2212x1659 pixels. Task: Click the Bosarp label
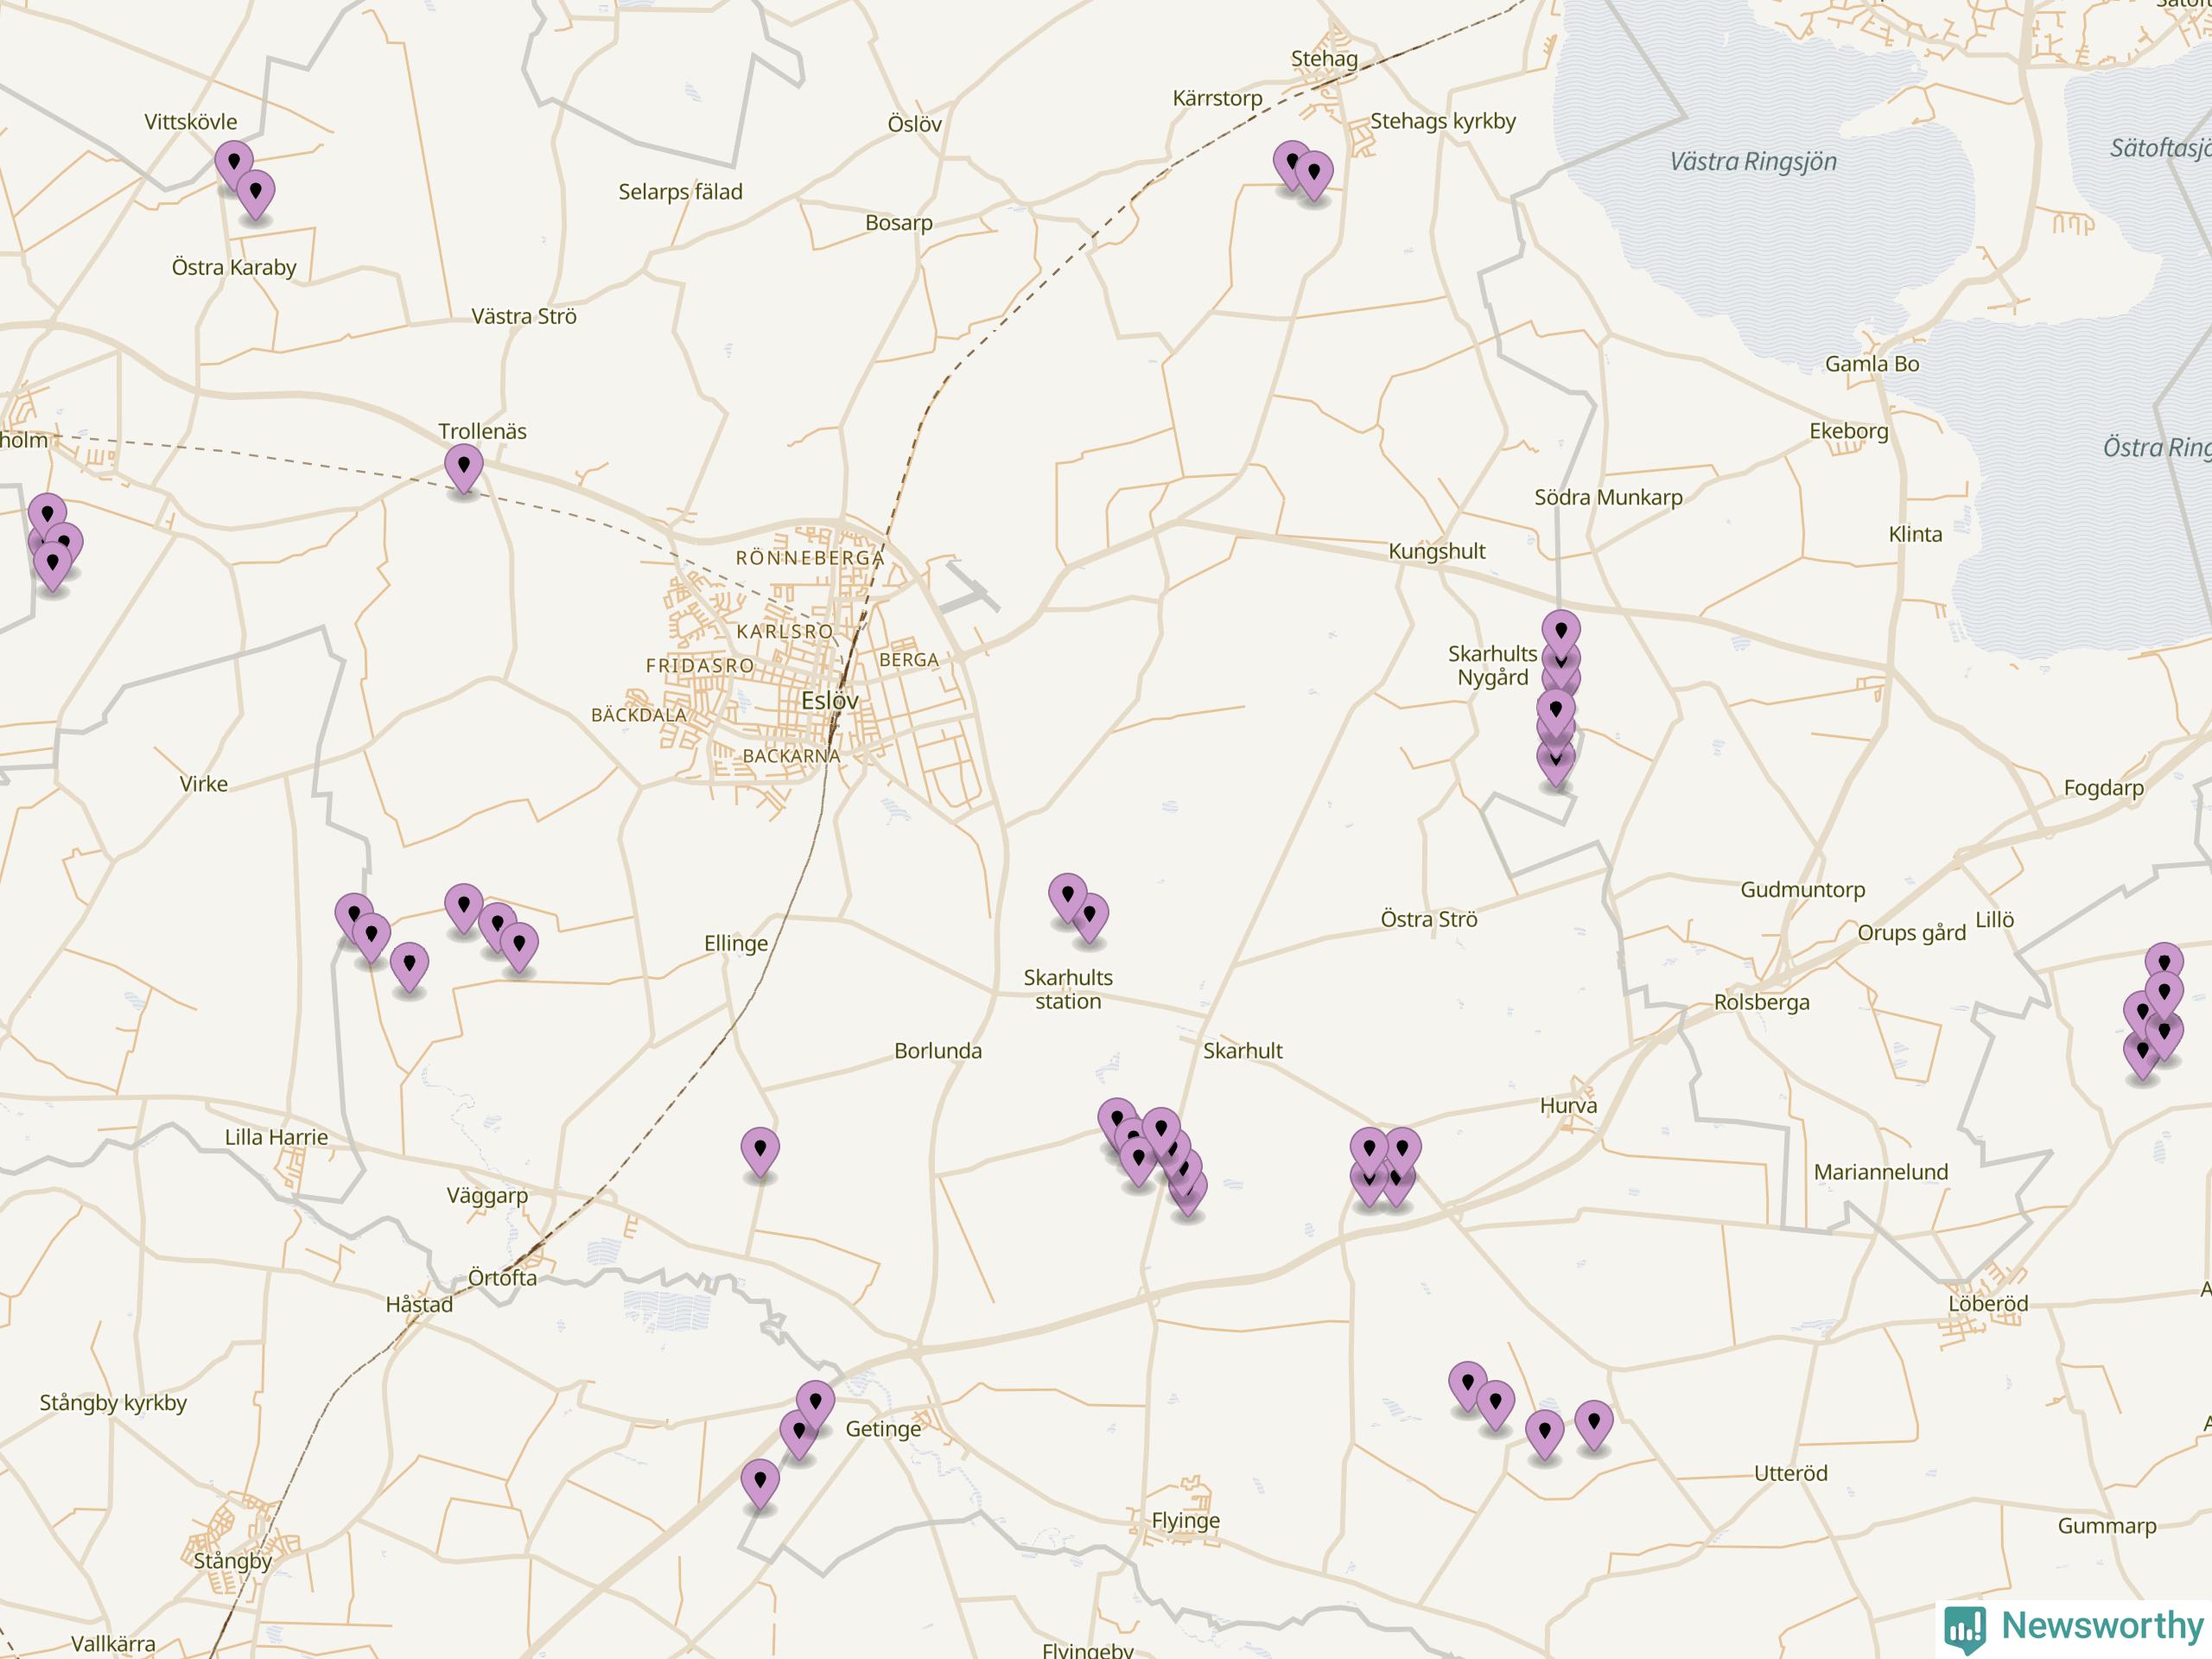click(x=899, y=223)
